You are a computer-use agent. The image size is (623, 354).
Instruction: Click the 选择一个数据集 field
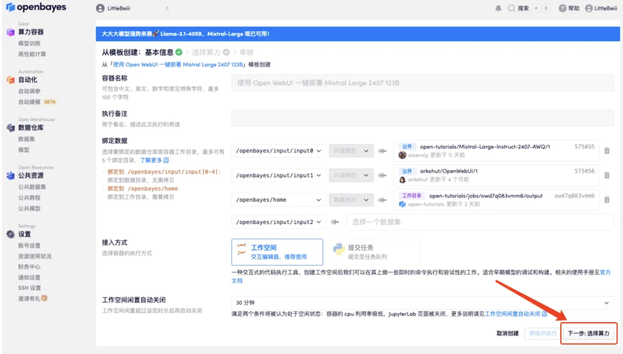[x=480, y=222]
